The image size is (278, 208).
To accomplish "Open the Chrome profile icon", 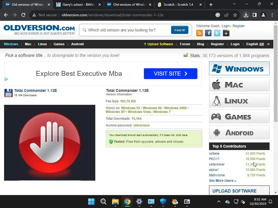I will (x=263, y=15).
